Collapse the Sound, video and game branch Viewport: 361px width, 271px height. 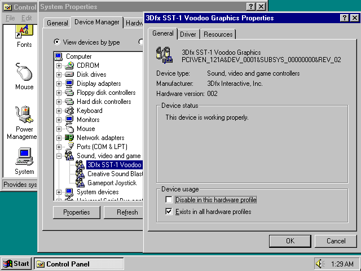[59, 156]
